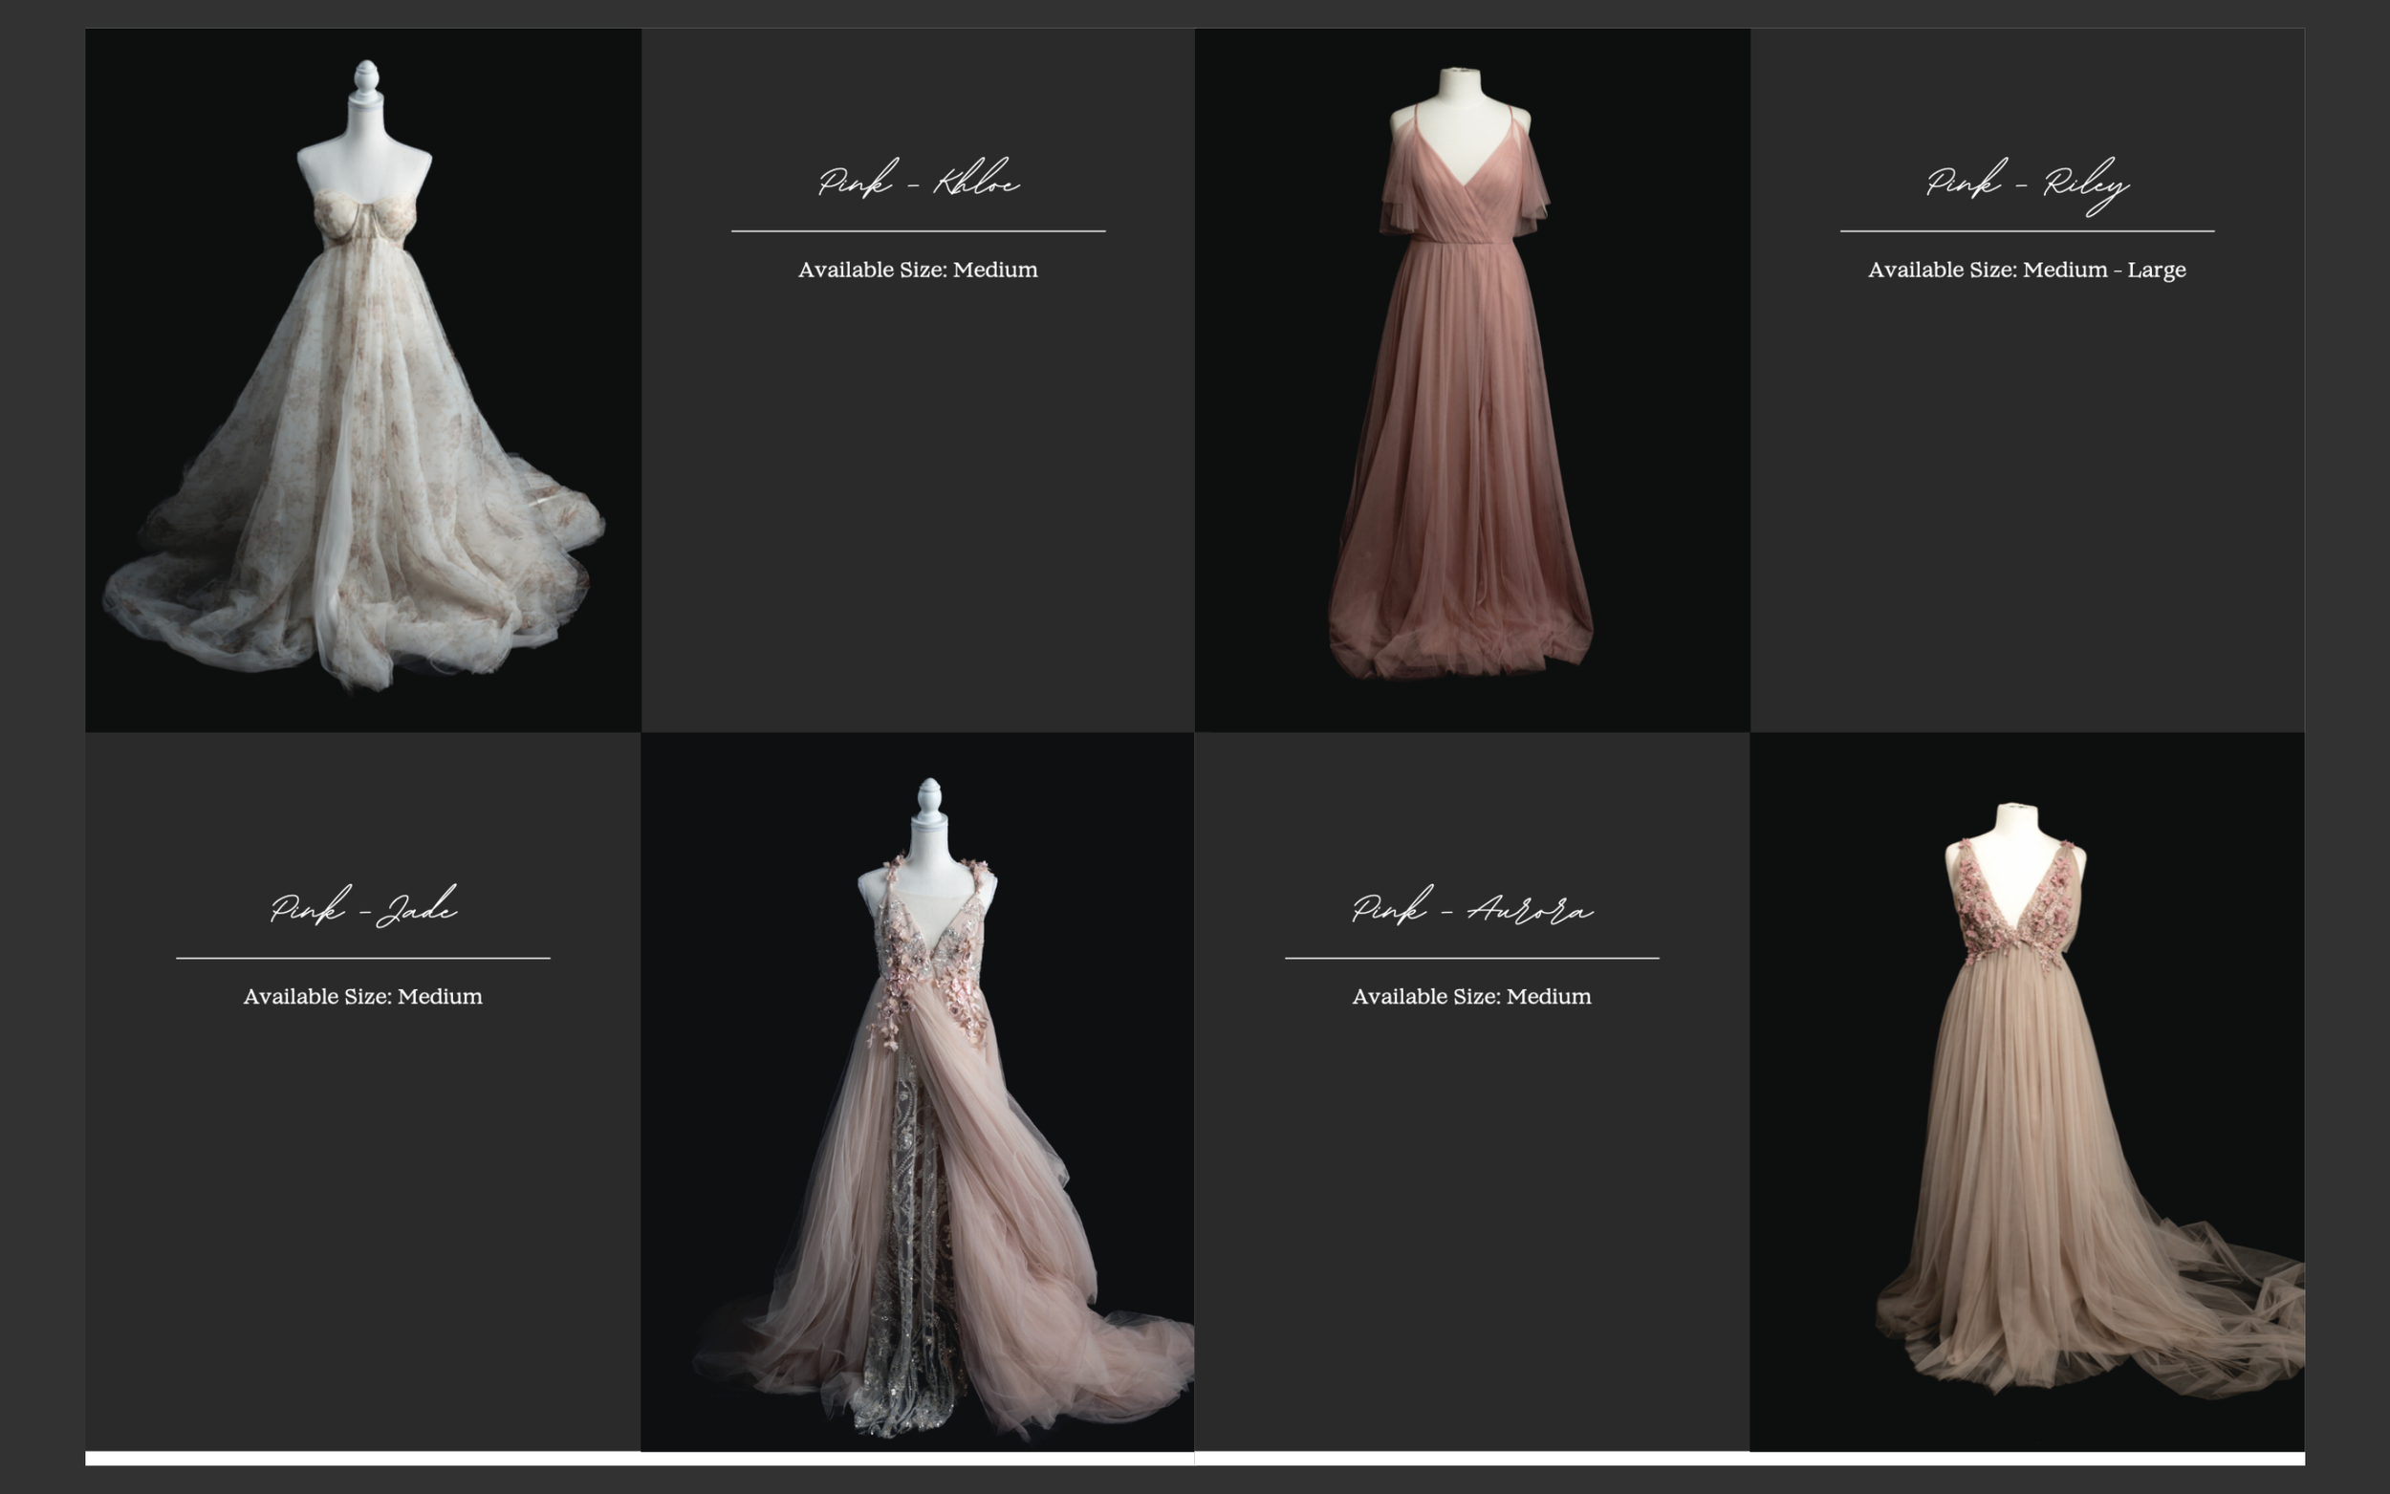Click the 'Pink - Aurora' script title
The height and width of the screenshot is (1494, 2390).
(1471, 909)
